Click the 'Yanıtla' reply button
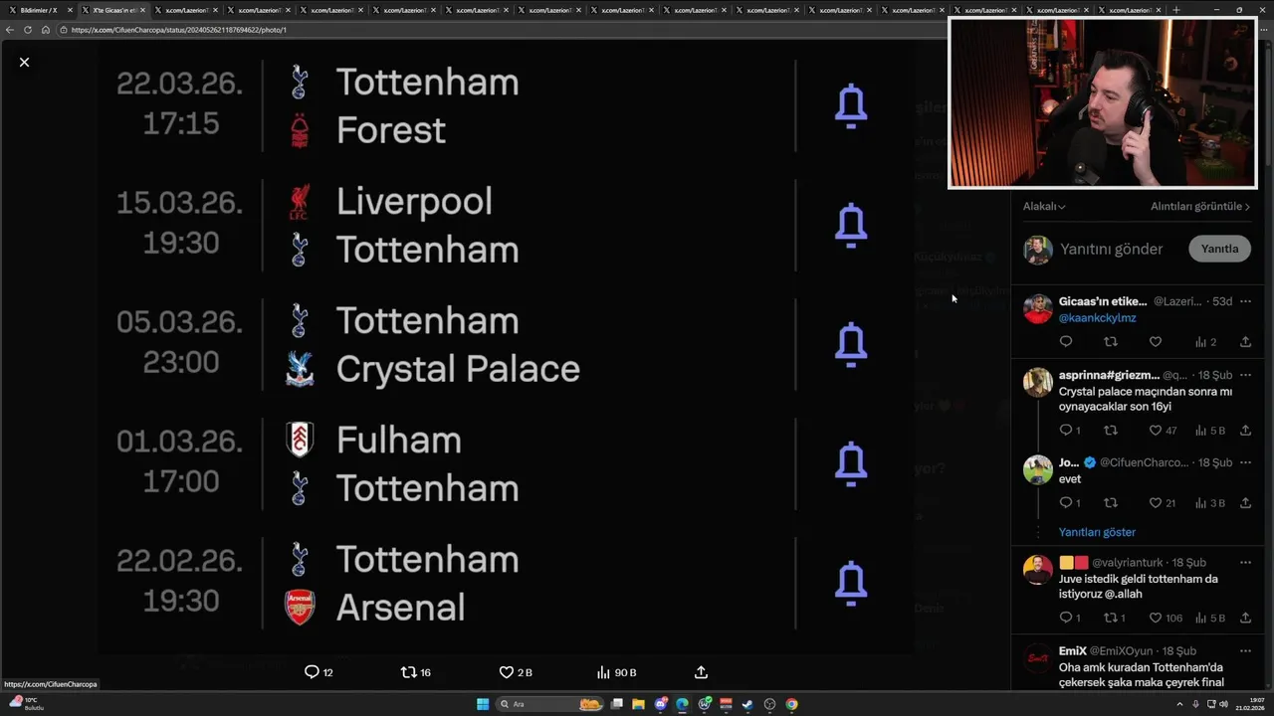This screenshot has width=1274, height=716. tap(1219, 249)
